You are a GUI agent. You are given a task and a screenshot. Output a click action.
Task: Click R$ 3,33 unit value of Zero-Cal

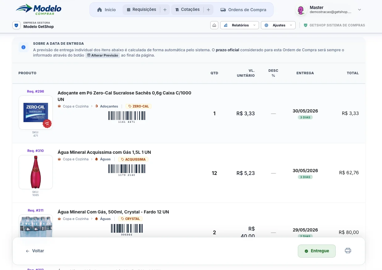pos(245,113)
